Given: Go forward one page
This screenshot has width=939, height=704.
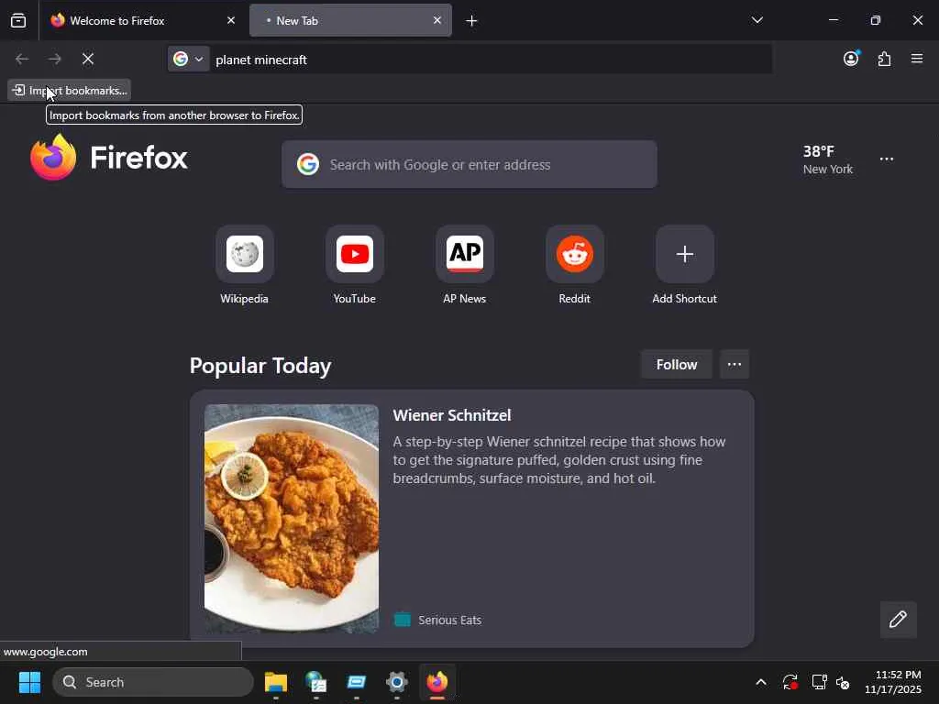Looking at the screenshot, I should pos(55,59).
